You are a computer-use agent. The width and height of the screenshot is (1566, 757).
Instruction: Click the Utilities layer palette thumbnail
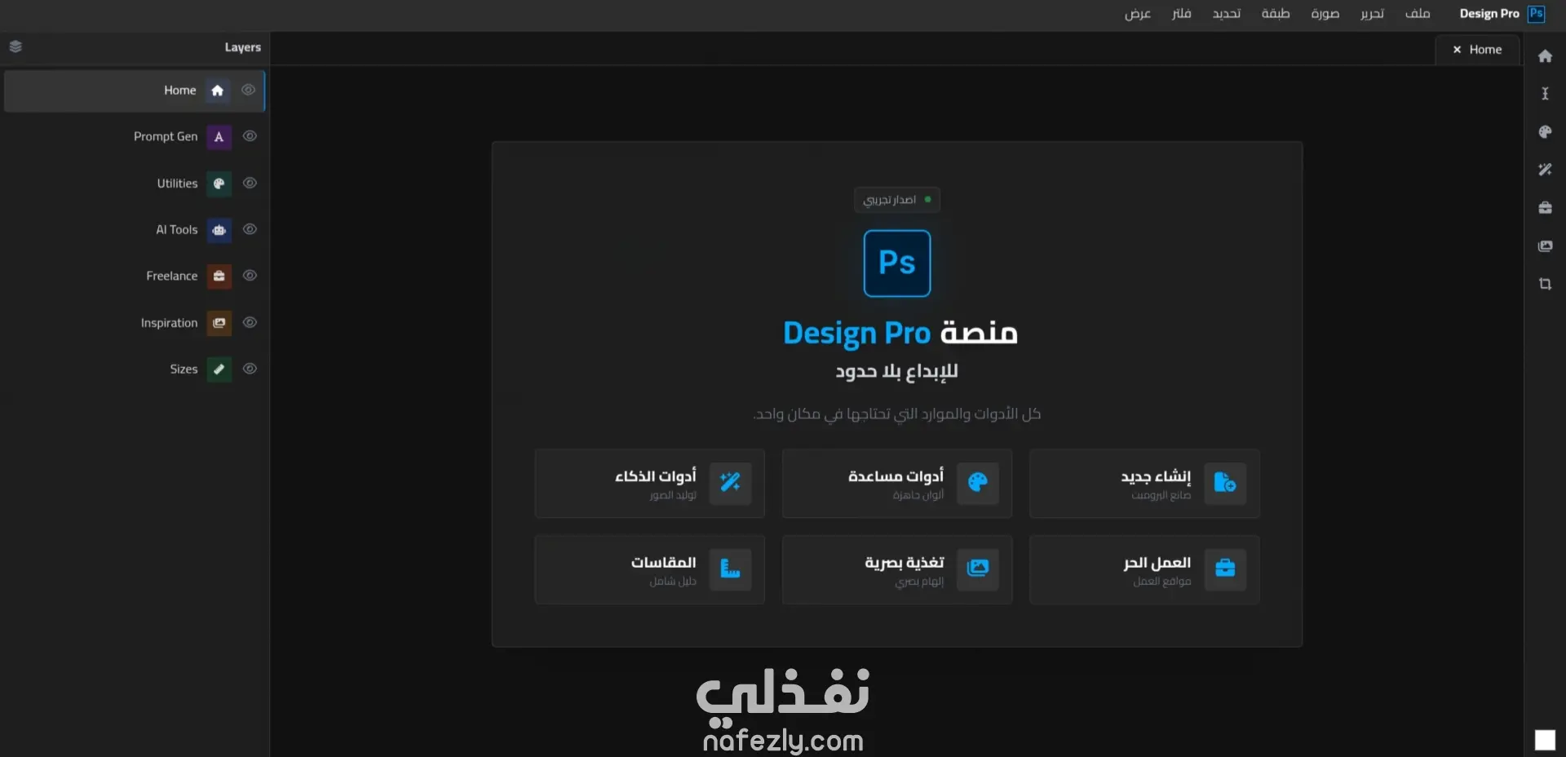[x=219, y=184]
